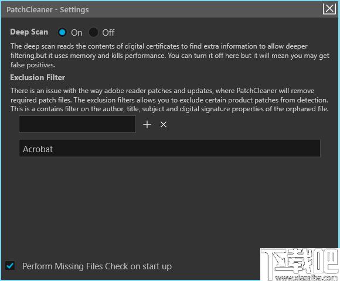Click the deep scan description paragraph
The height and width of the screenshot is (281, 340).
click(x=170, y=56)
